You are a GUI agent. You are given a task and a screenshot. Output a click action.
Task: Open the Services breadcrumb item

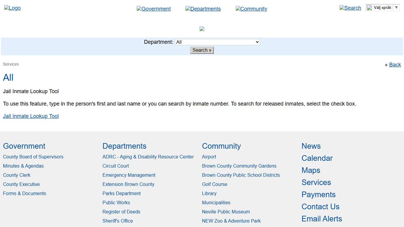click(x=11, y=64)
